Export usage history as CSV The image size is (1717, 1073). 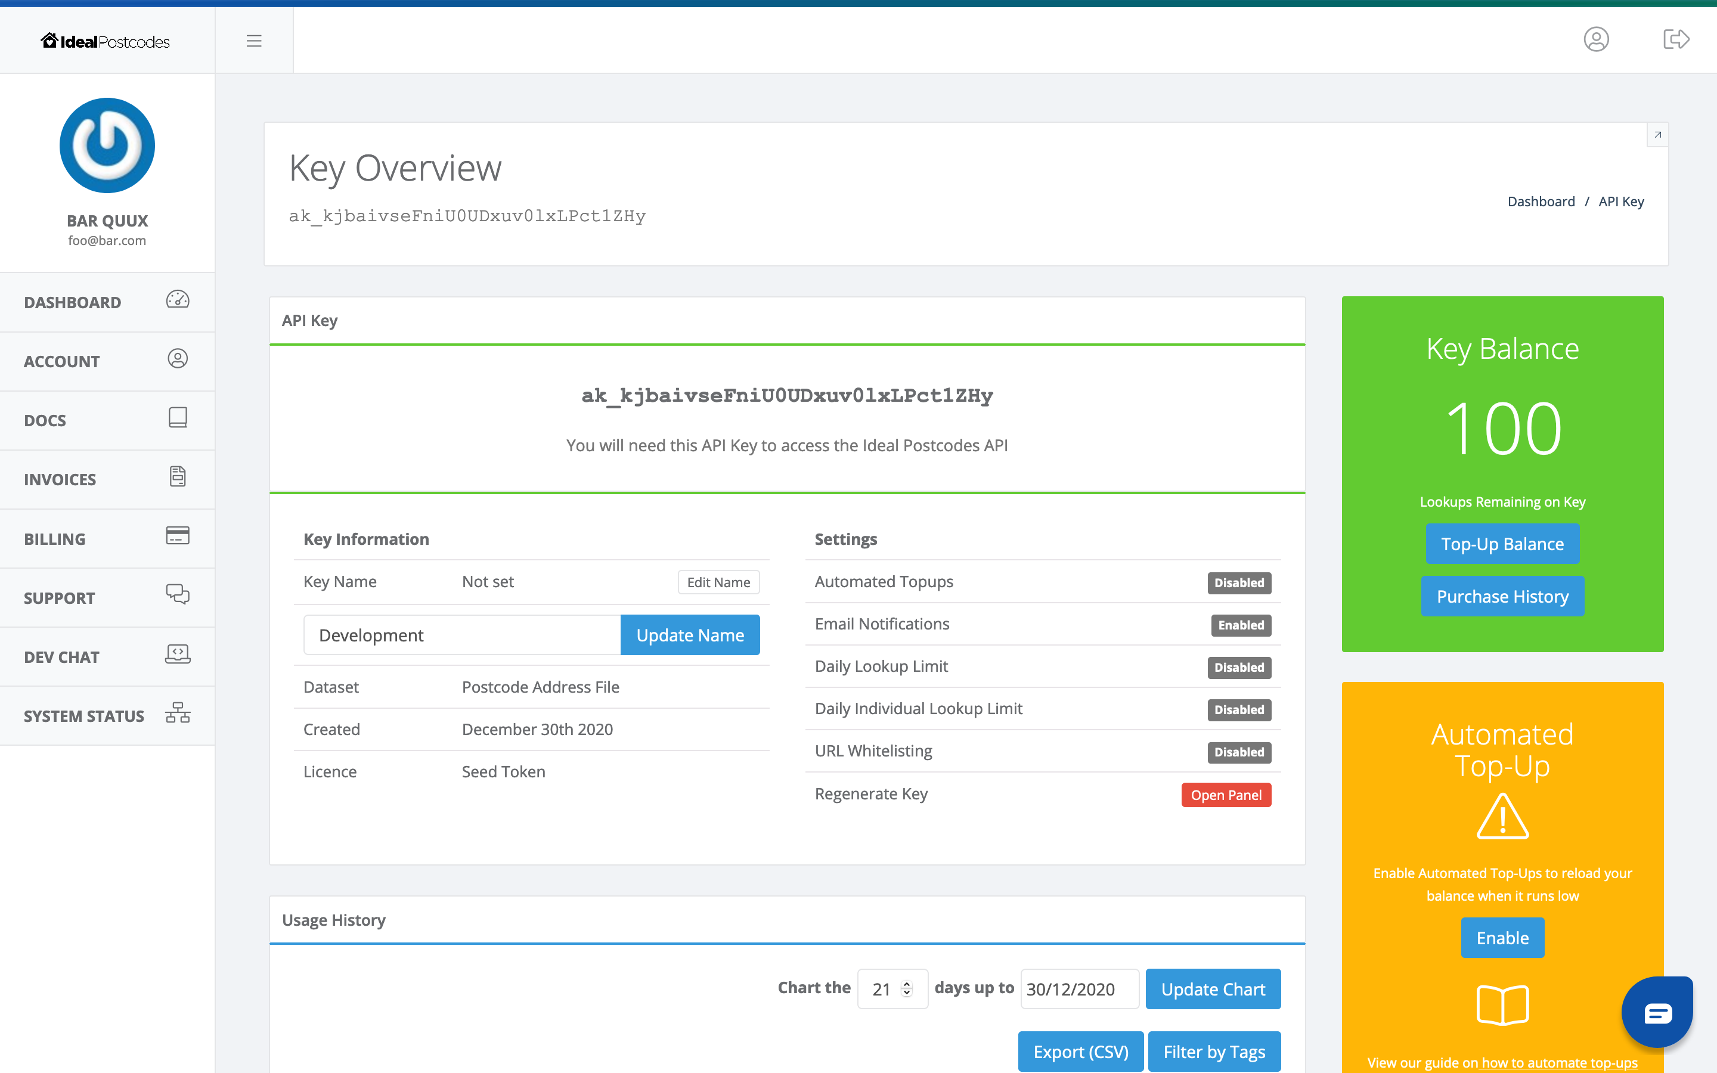(1080, 1051)
